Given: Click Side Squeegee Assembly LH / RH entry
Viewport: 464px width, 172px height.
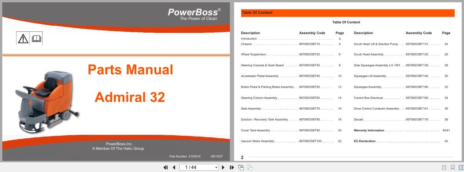Looking at the screenshot, I should coord(377,66).
